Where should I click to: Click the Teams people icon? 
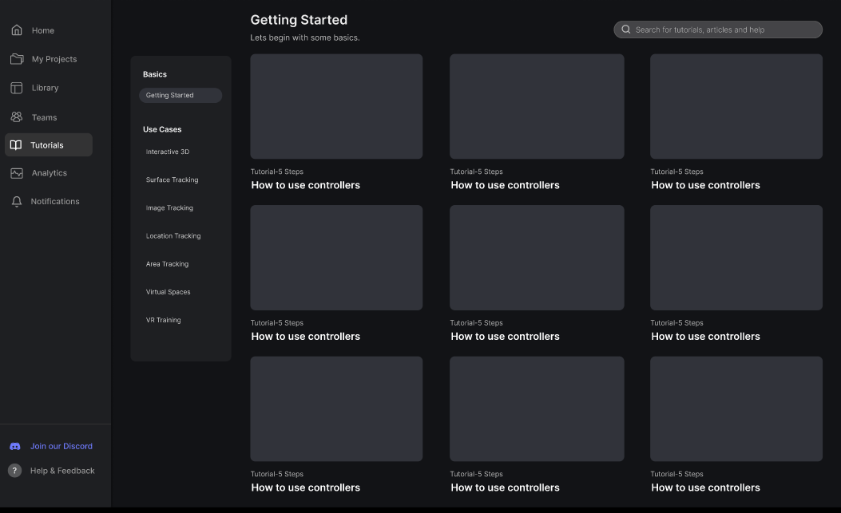pos(17,117)
